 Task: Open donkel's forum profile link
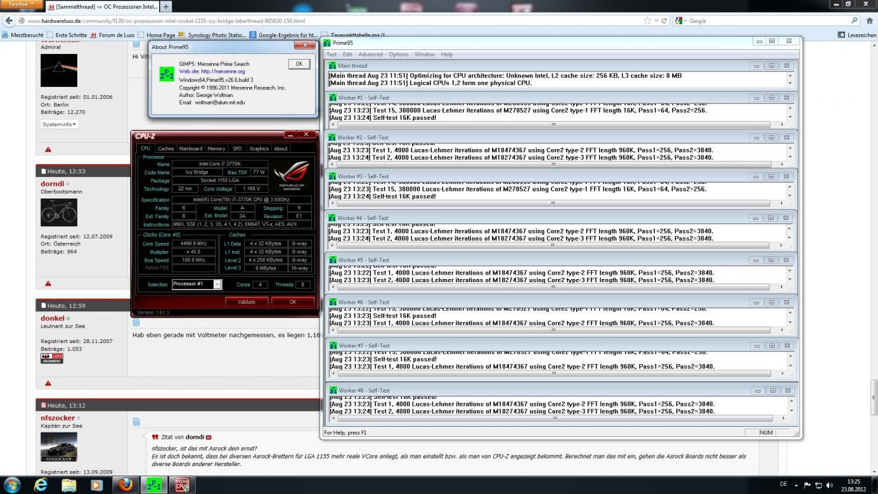point(53,318)
